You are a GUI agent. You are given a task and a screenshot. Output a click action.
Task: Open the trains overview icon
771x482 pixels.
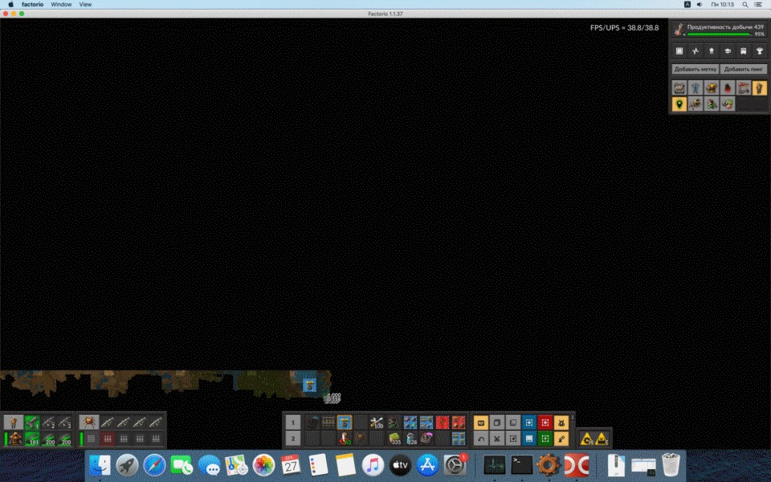[x=743, y=51]
